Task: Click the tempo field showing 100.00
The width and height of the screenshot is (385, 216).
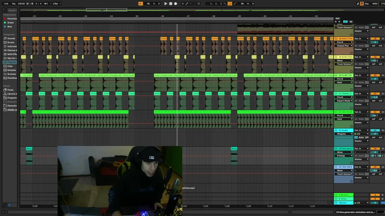Action: click(21, 4)
